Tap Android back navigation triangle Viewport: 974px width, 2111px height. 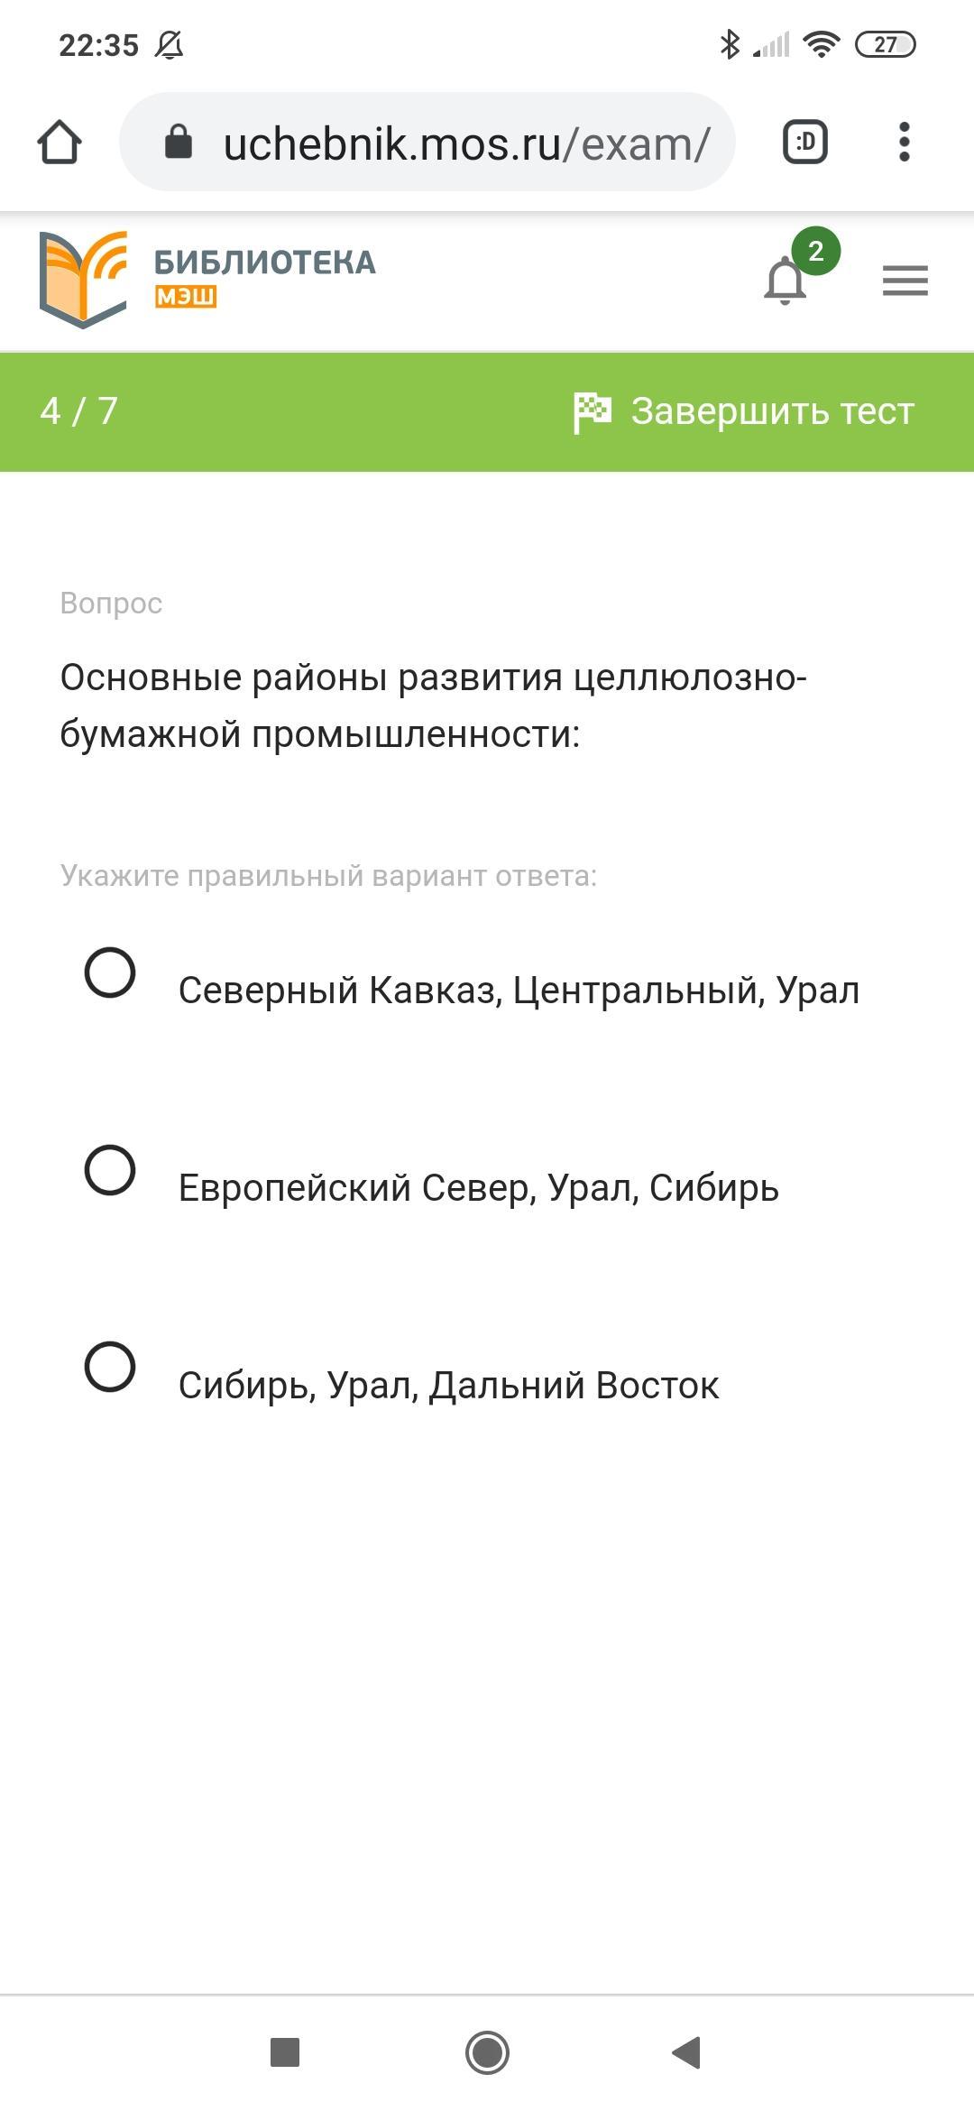point(687,2052)
